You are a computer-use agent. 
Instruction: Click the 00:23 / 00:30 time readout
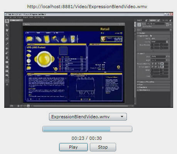tap(87, 138)
